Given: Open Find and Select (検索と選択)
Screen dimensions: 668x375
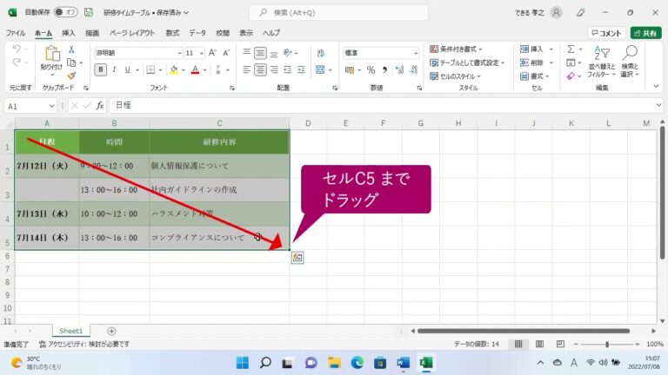Looking at the screenshot, I should point(630,62).
